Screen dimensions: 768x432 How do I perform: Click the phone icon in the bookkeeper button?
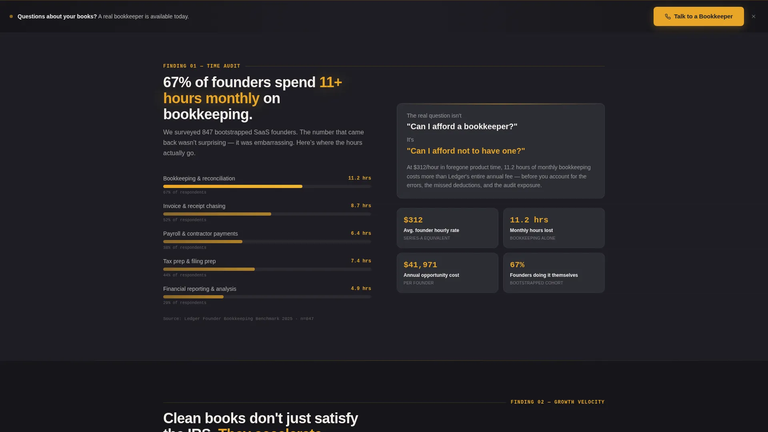click(x=668, y=17)
